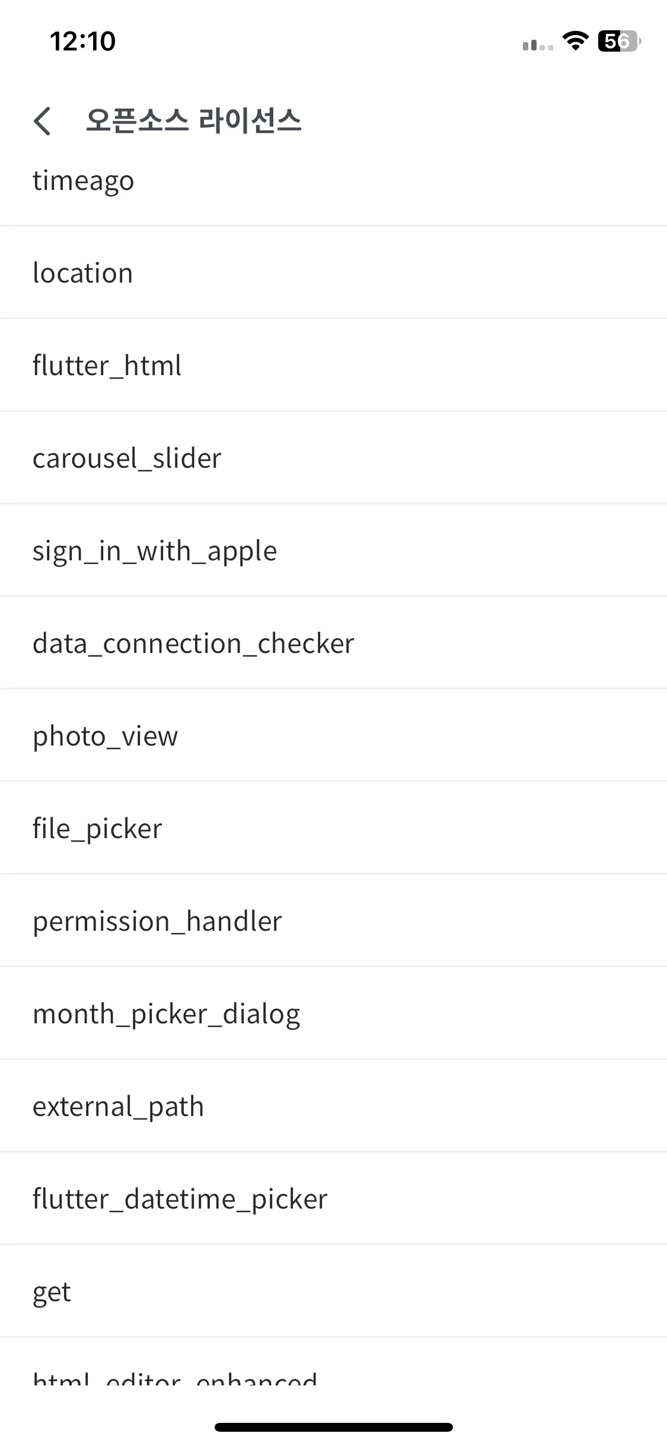Open sign_in_with_apple license
Screen dimensions: 667x1446
point(333,550)
